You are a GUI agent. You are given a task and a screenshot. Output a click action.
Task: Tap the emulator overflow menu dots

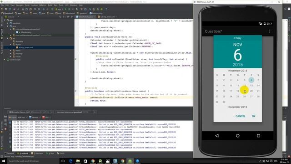269,31
